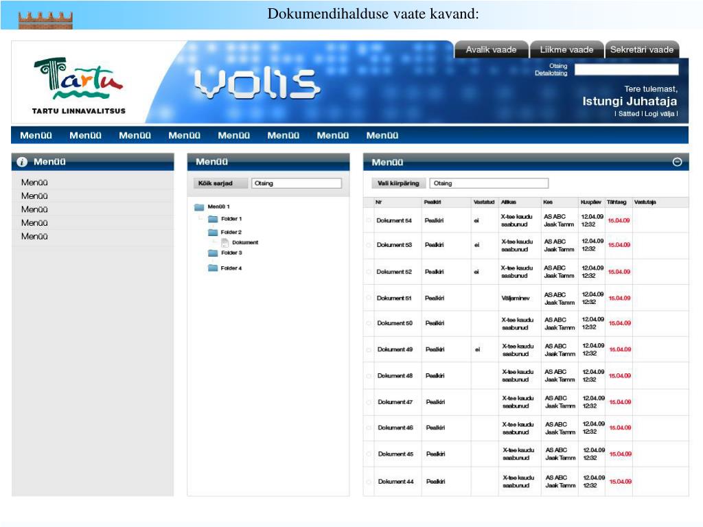Sort by the Nr column header
The width and height of the screenshot is (703, 527).
(378, 202)
